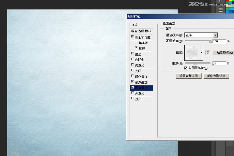Viewport: 234px width, 156px height.
Task: Enable the 内阴影 checkbox
Action: click(x=132, y=59)
